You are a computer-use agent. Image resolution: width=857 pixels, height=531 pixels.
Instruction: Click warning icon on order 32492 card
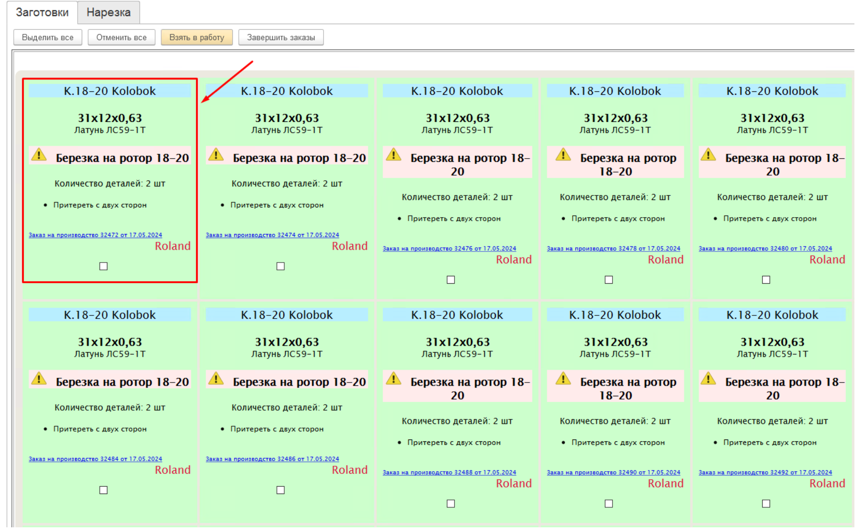coord(708,379)
